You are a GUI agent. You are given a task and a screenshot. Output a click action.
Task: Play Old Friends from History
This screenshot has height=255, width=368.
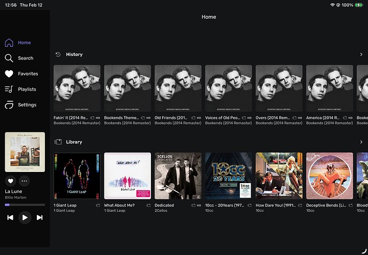[178, 88]
